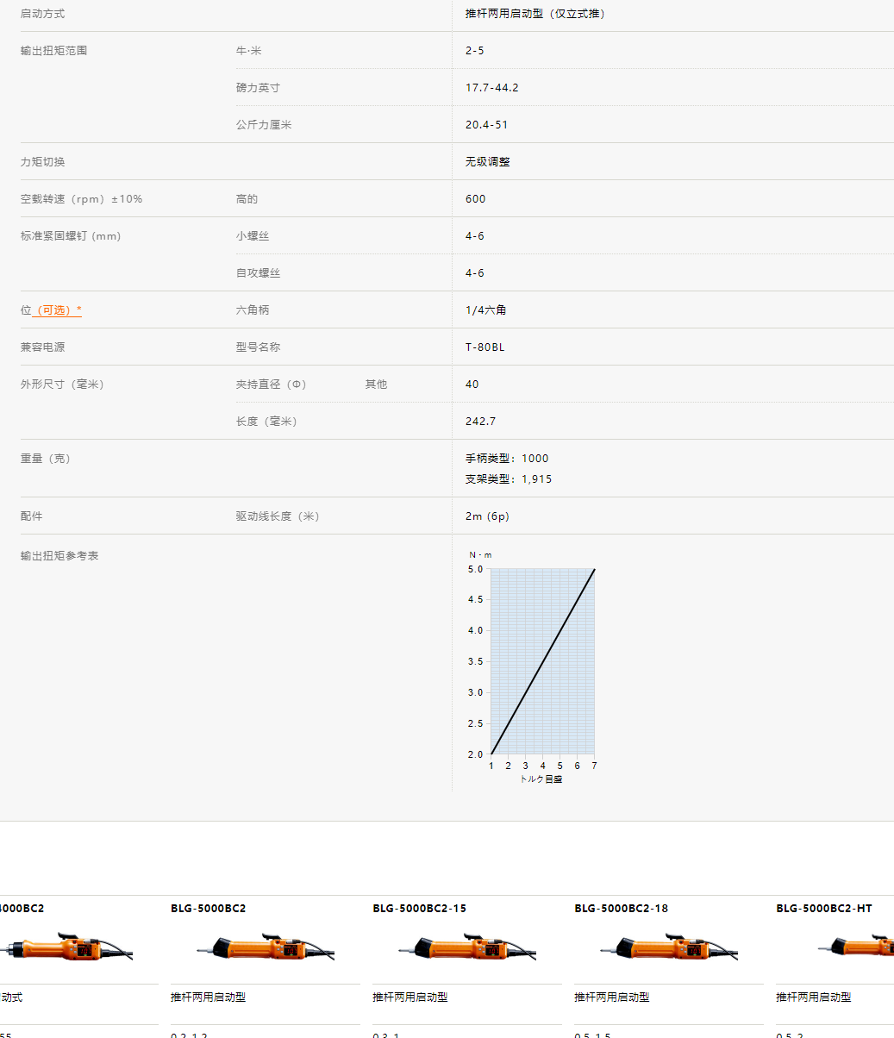The image size is (894, 1038).
Task: Select the BLG-5000BC2-15 product title
Action: (x=419, y=909)
